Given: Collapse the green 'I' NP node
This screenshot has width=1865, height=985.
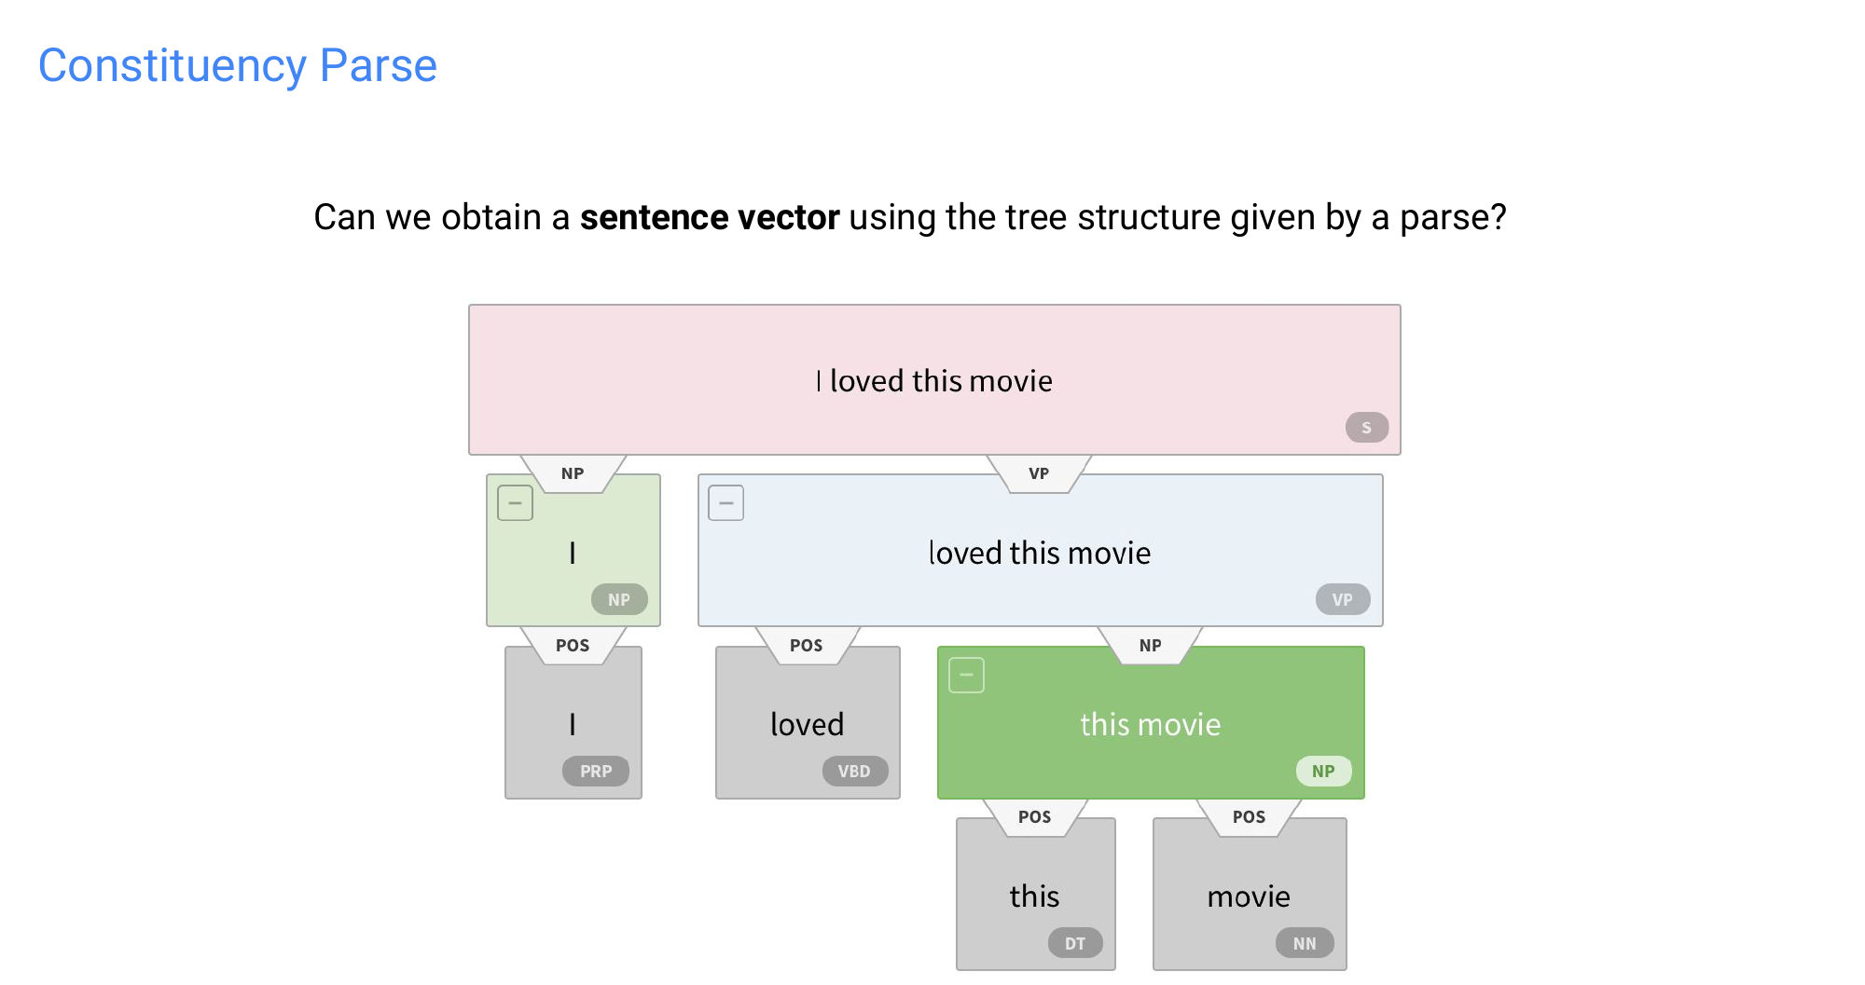Looking at the screenshot, I should point(515,503).
